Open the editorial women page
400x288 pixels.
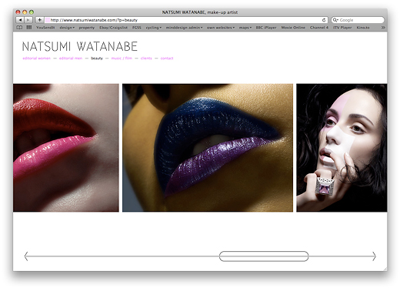37,59
